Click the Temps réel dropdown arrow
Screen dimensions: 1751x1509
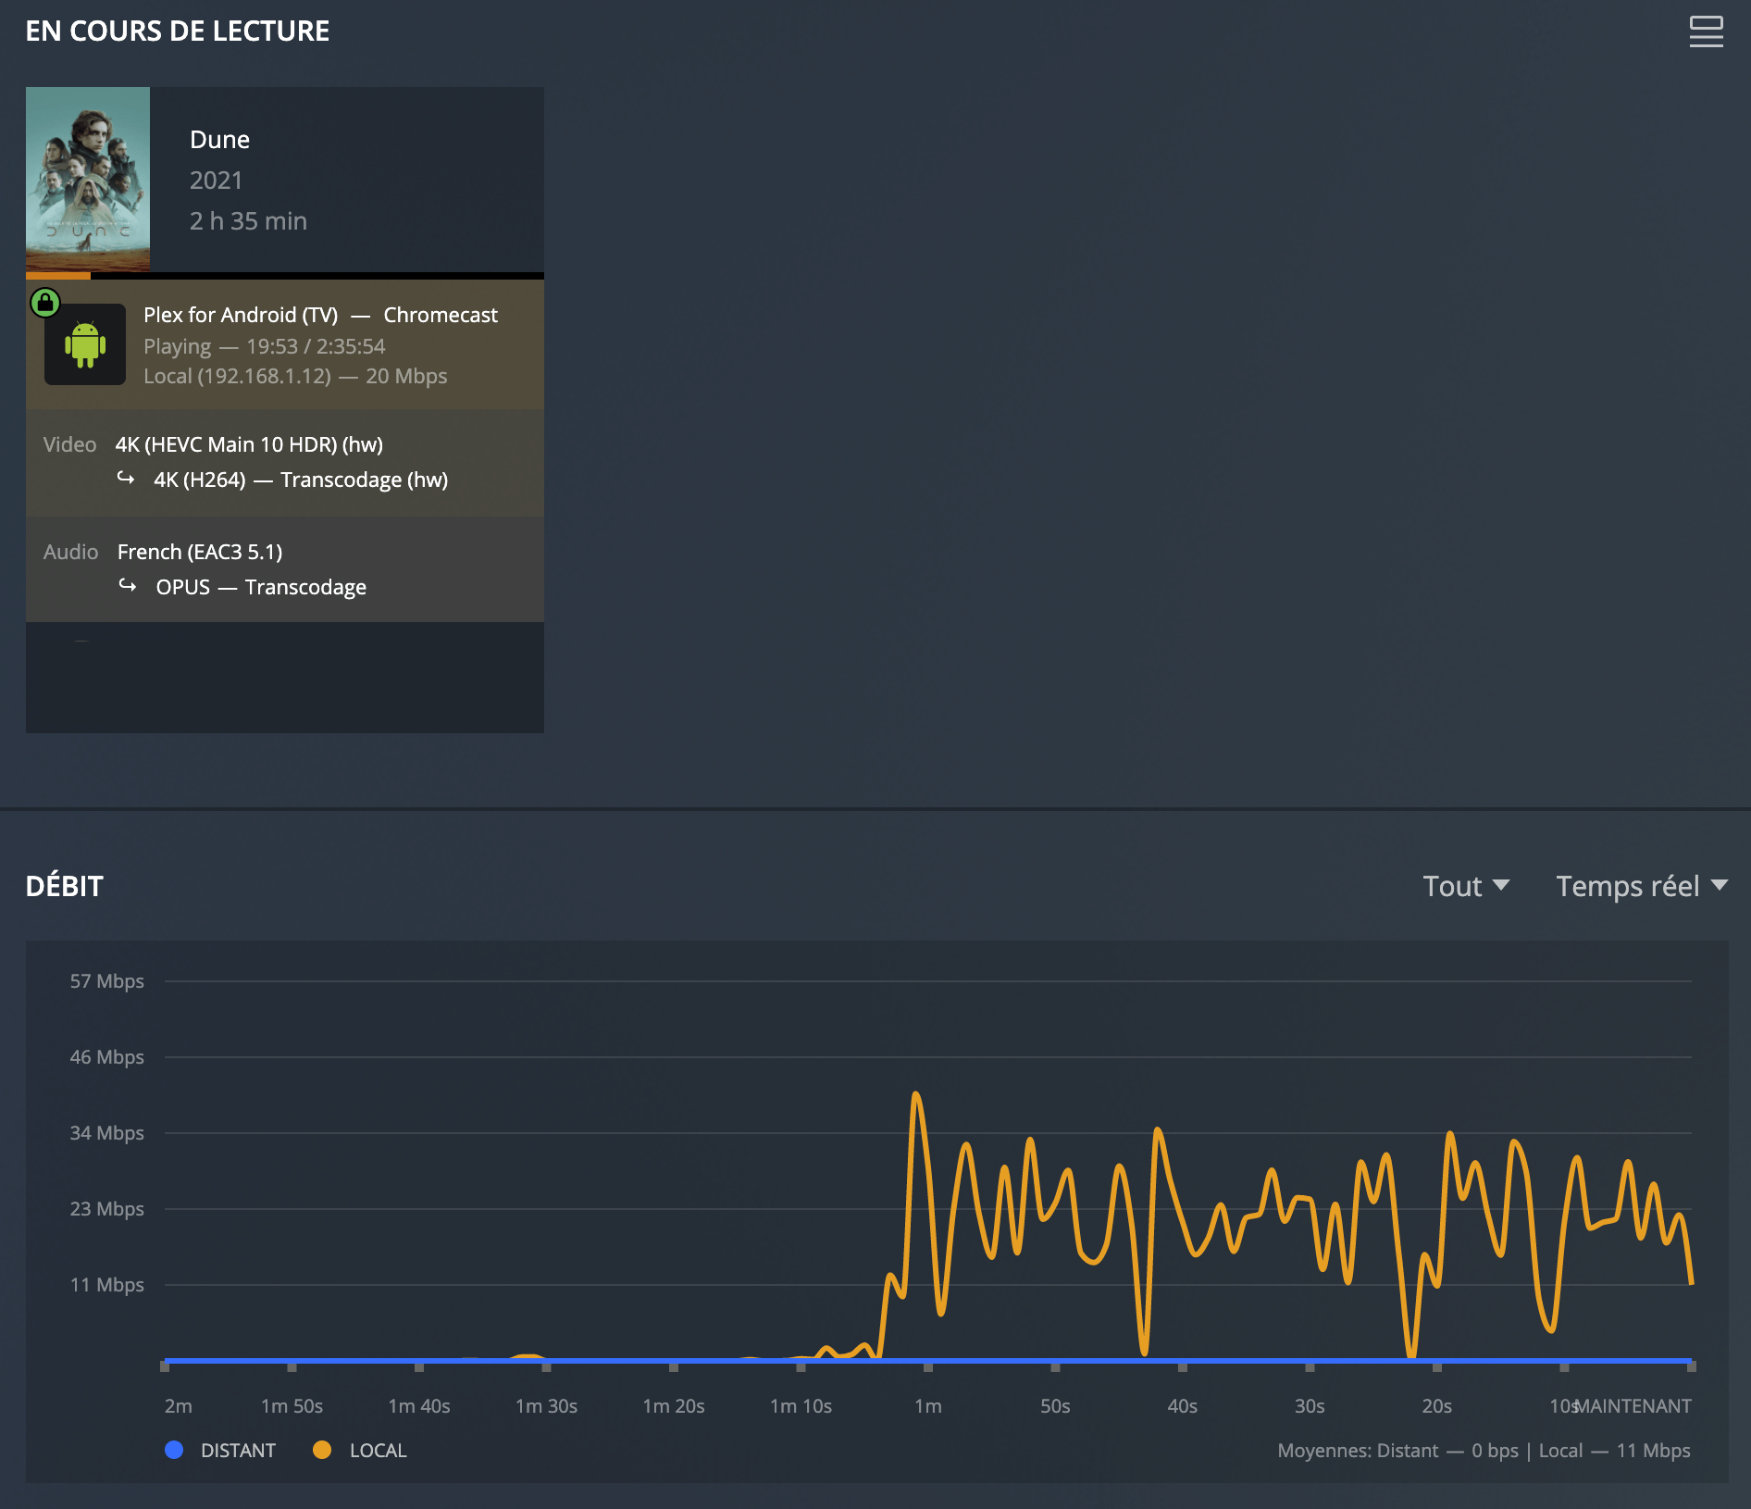click(x=1720, y=886)
